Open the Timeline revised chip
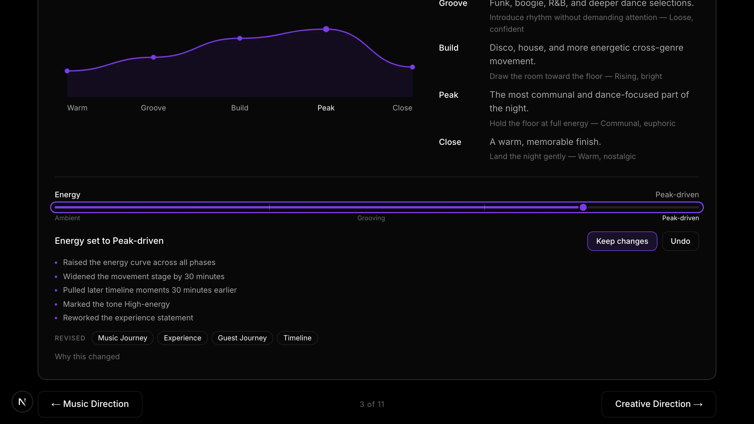Screen dimensions: 754x424 [x=297, y=338]
